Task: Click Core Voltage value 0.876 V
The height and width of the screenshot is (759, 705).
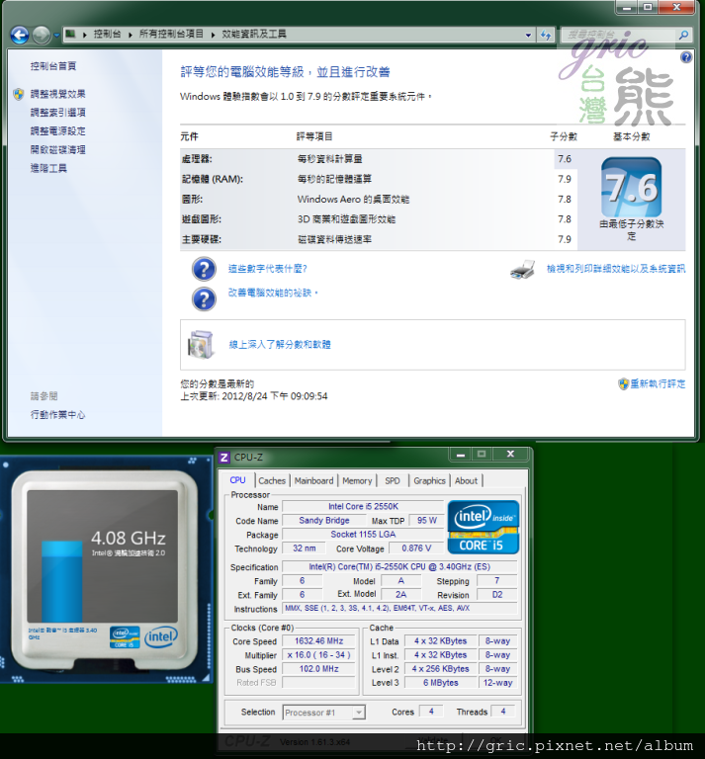Action: (416, 548)
